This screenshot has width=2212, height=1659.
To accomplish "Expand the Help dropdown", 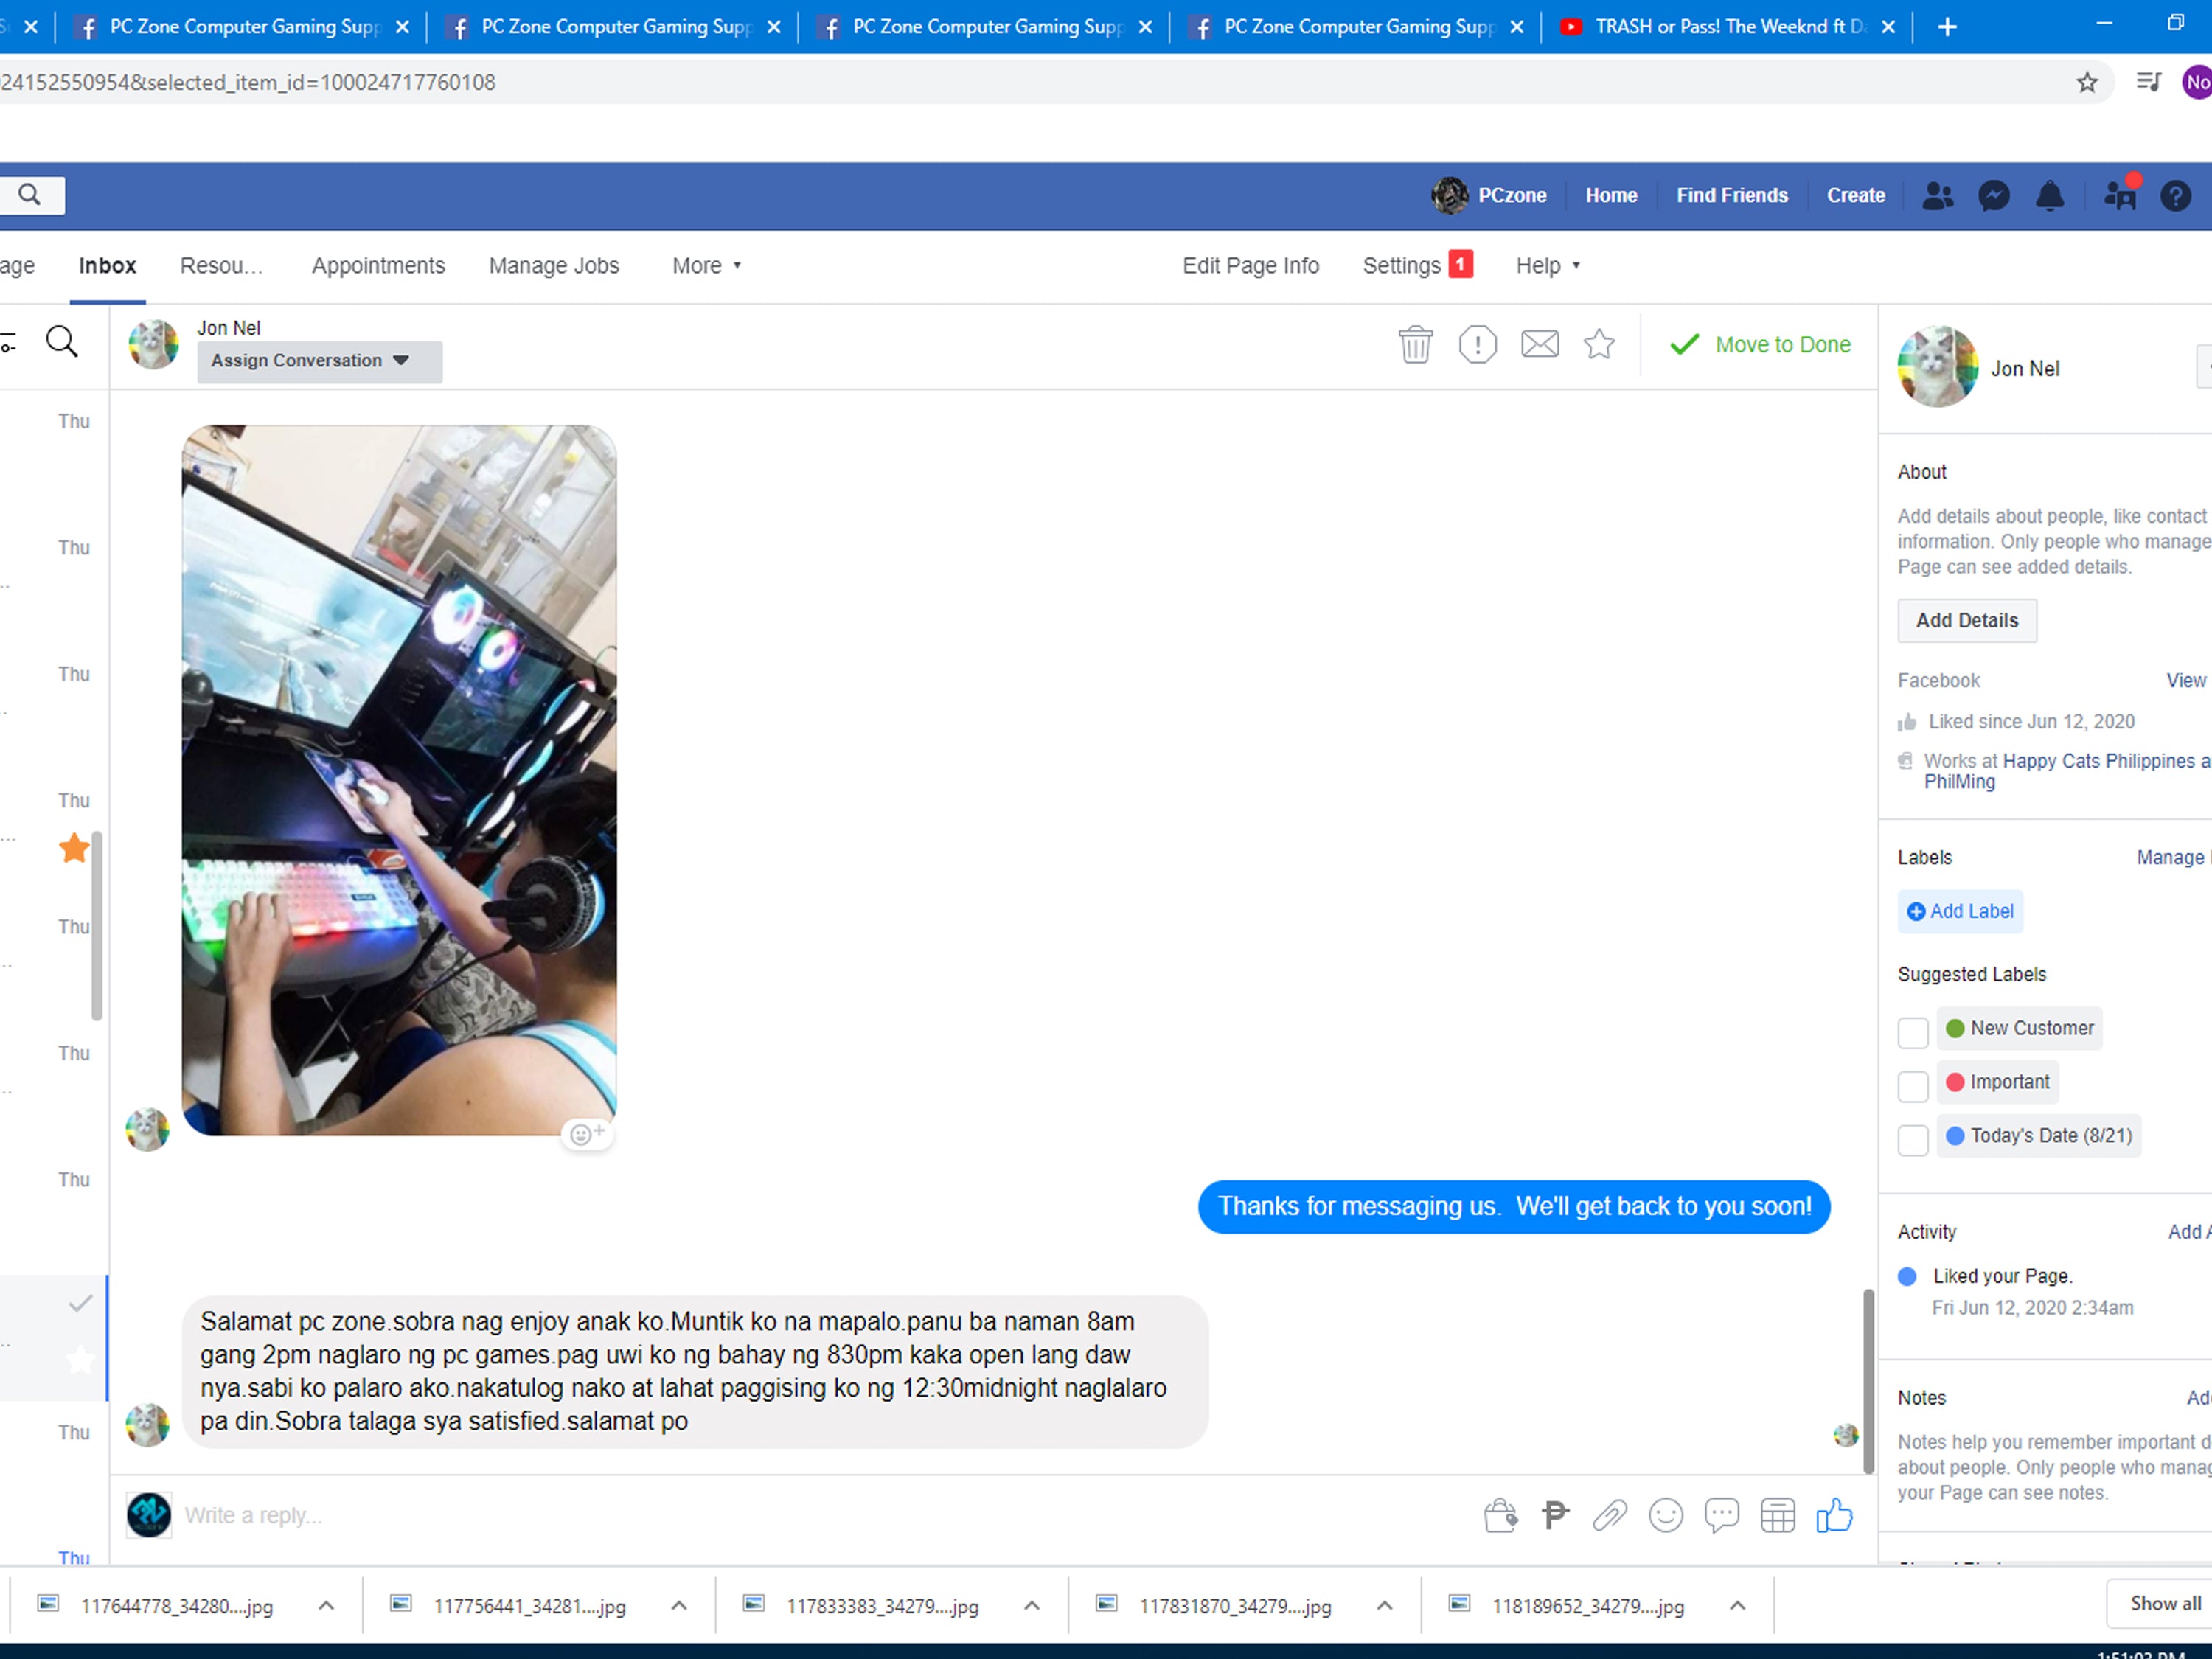I will (x=1546, y=266).
